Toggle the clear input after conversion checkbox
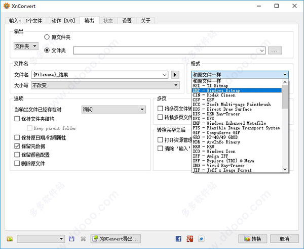 tap(160, 148)
